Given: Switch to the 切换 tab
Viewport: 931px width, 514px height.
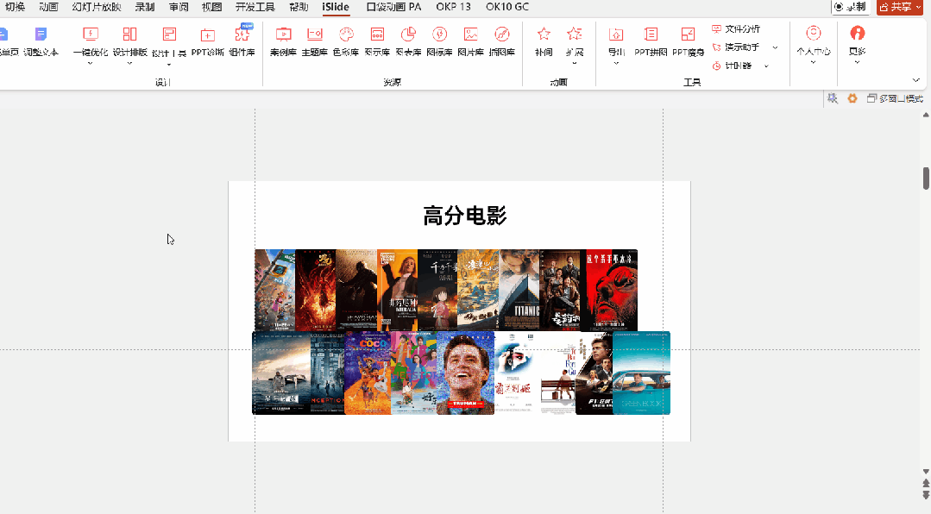Looking at the screenshot, I should coord(15,7).
